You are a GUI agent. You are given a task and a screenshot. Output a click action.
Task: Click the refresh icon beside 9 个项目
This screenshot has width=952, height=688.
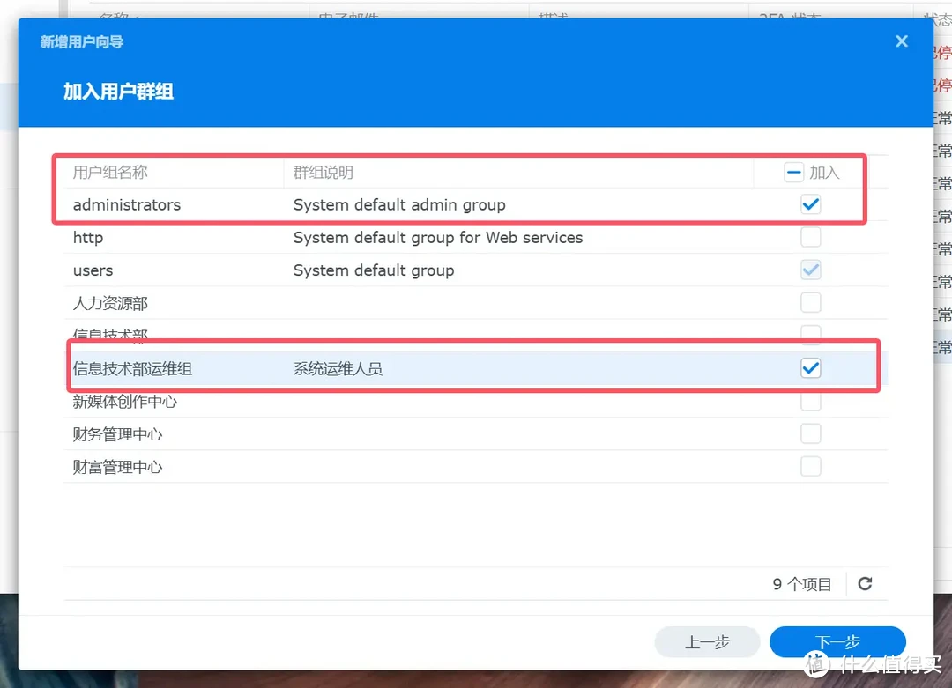tap(865, 583)
